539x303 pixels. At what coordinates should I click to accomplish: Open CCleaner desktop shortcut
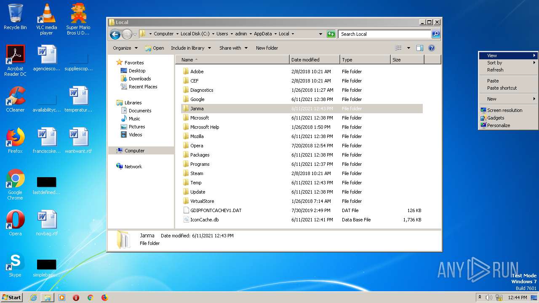15,100
